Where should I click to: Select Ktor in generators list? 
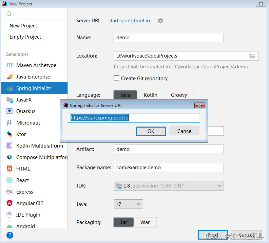pyautogui.click(x=31, y=134)
